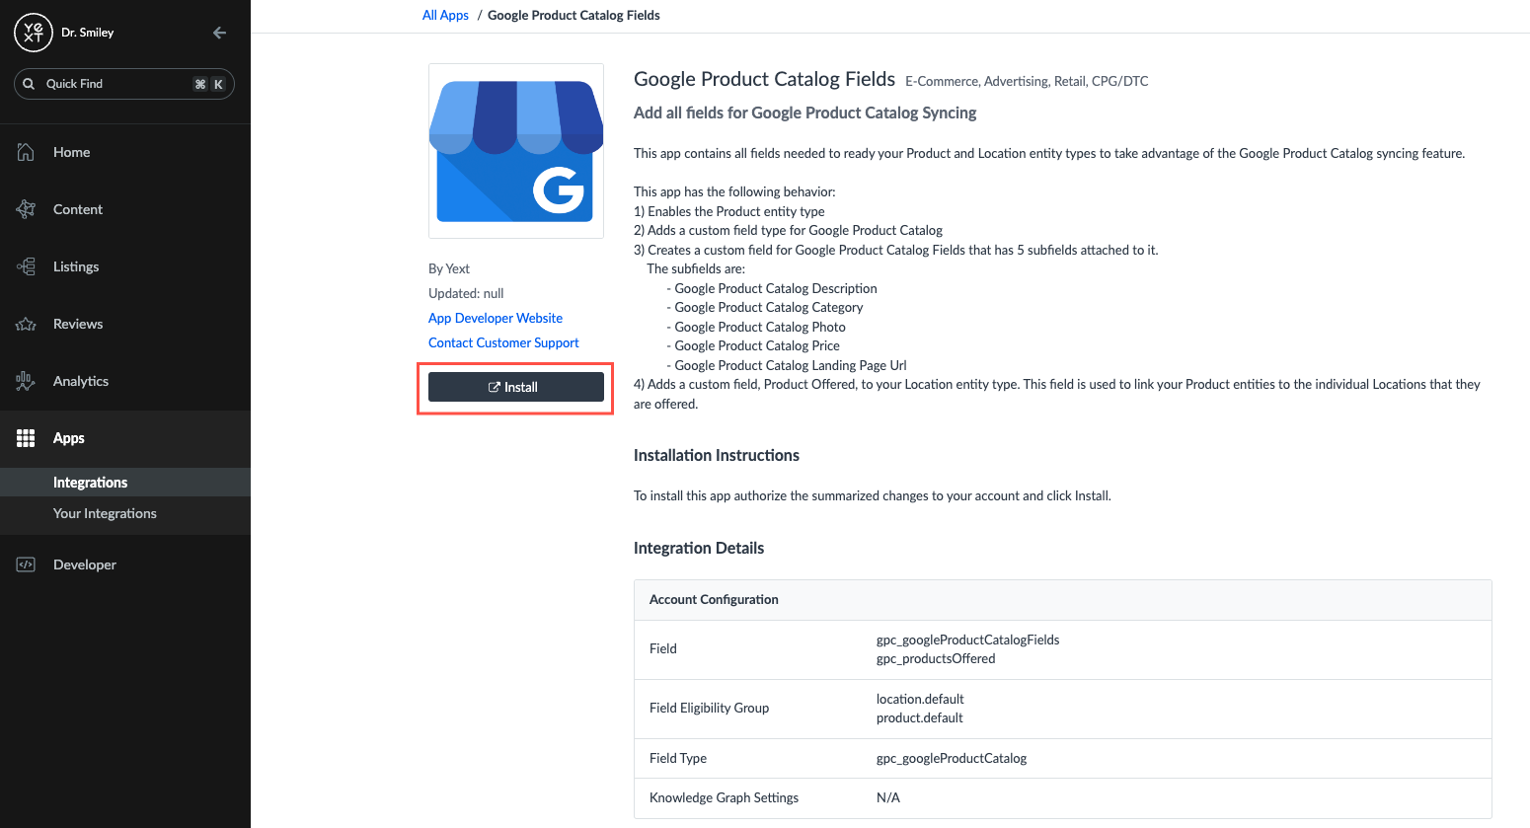1530x828 pixels.
Task: Navigate to All Apps breadcrumb
Action: (445, 15)
